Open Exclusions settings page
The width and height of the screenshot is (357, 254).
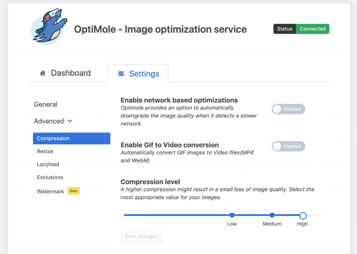click(50, 177)
